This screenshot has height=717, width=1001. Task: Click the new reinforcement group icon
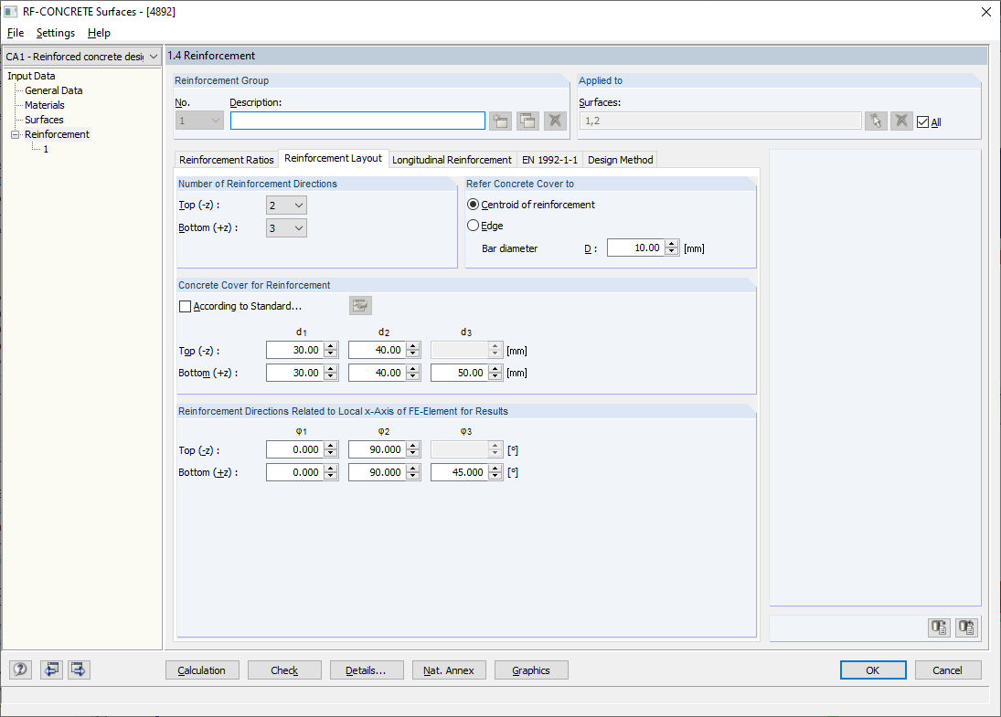(x=501, y=121)
